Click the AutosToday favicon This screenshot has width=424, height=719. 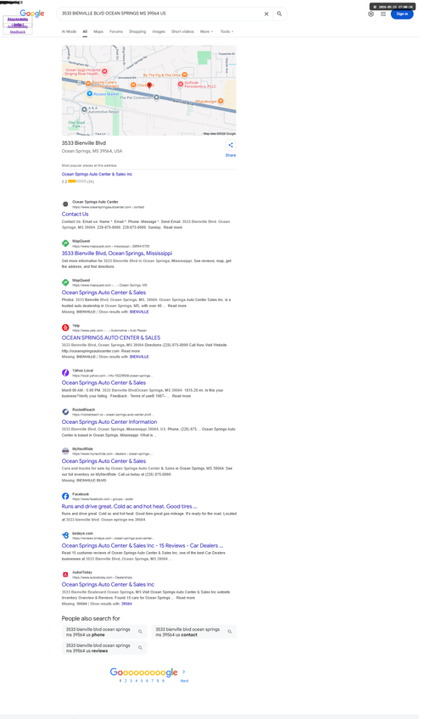[65, 575]
